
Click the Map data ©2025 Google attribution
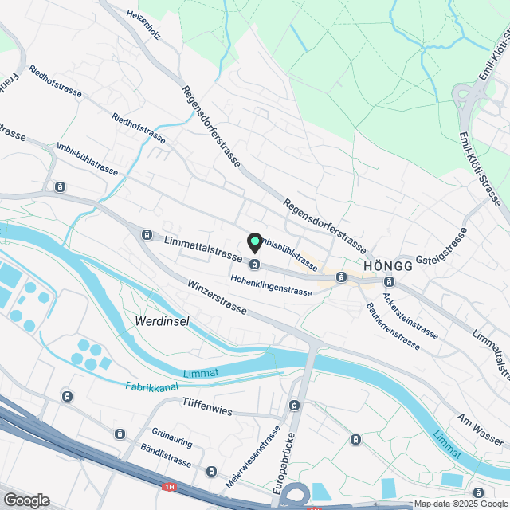(461, 504)
